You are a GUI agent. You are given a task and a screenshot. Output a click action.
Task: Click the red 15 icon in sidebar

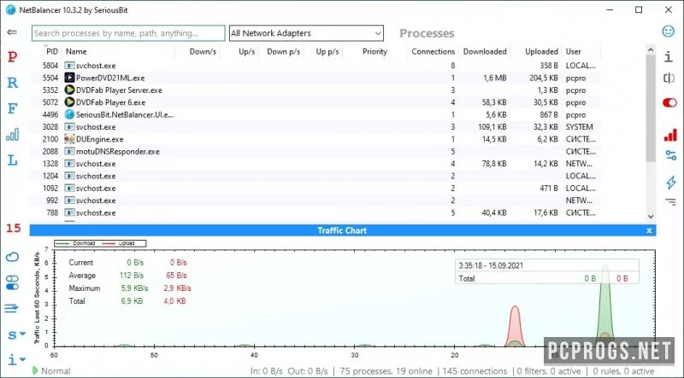point(13,228)
